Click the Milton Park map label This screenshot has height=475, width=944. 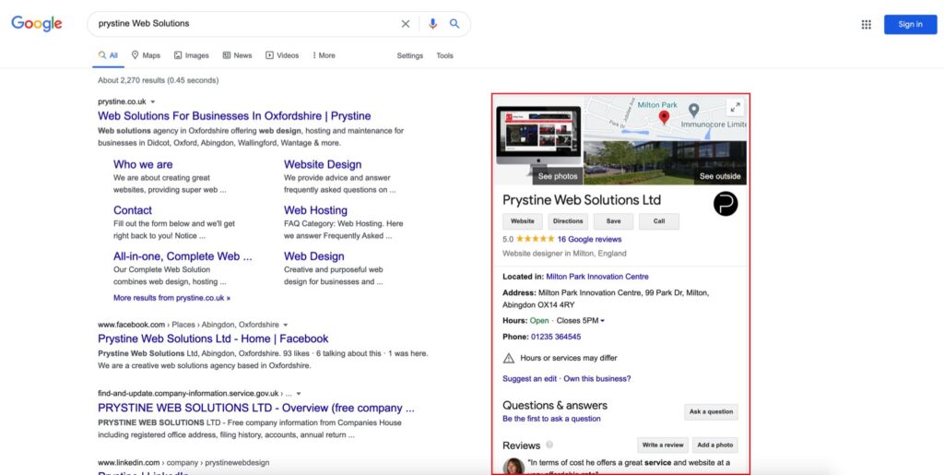[x=657, y=105]
